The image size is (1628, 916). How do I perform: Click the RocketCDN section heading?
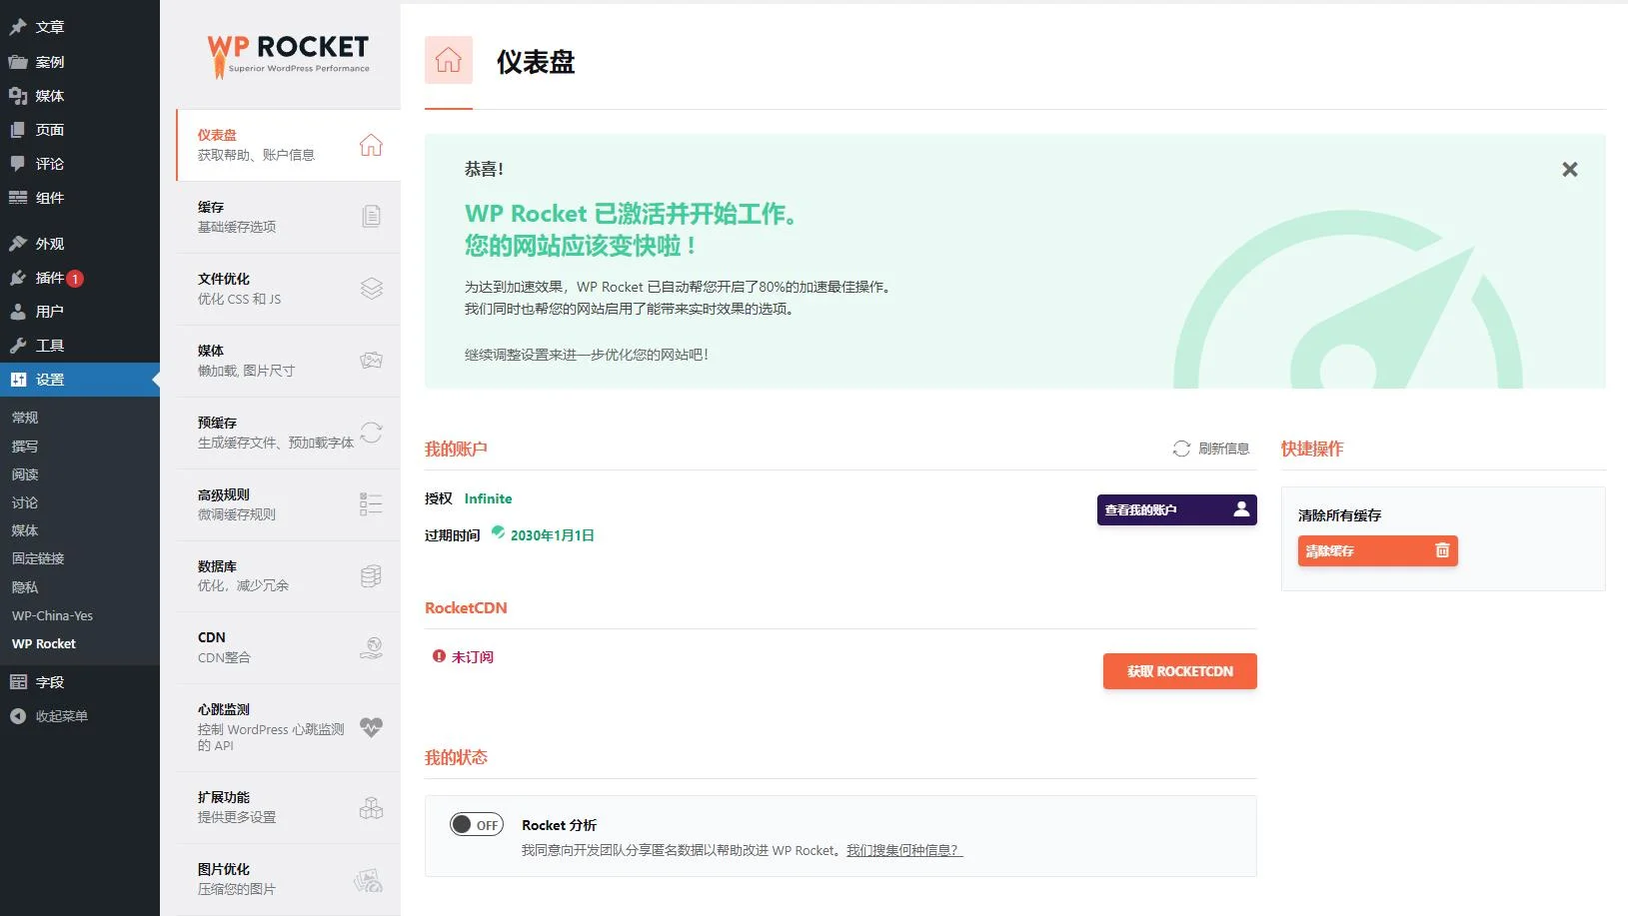coord(466,607)
